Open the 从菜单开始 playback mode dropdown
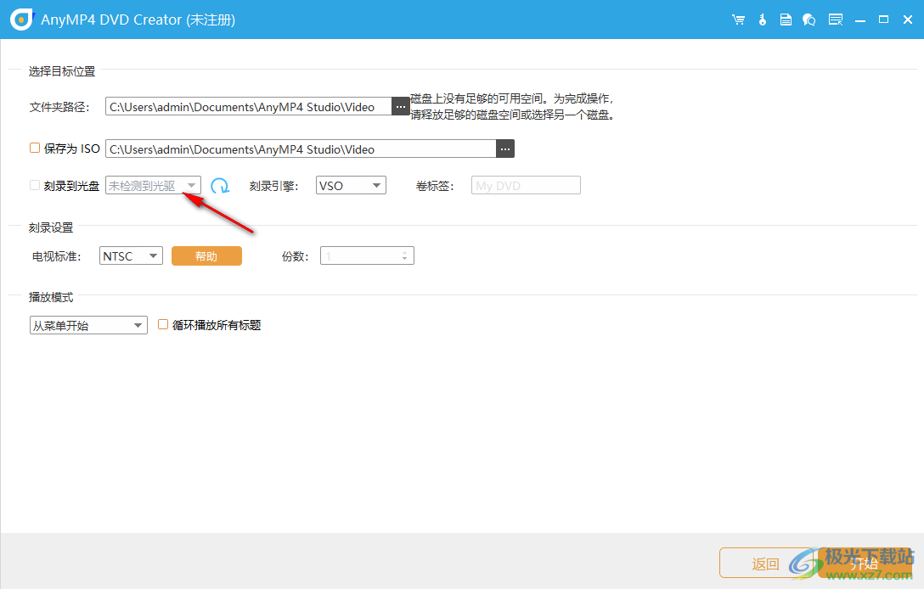 pos(88,325)
